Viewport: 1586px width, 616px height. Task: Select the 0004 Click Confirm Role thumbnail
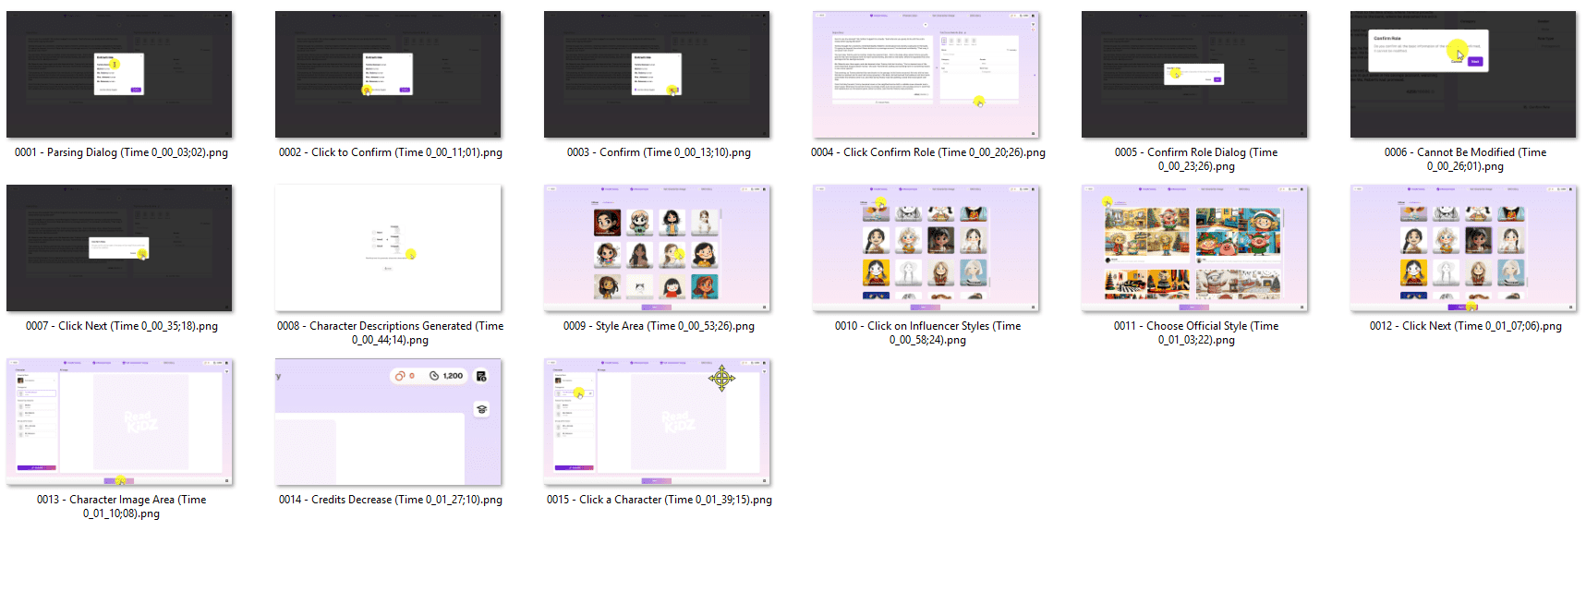926,75
